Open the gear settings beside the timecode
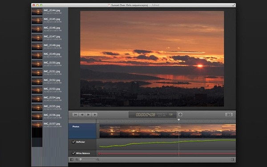 [180, 114]
